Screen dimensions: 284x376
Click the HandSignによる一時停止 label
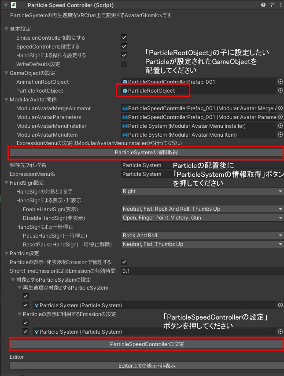[45, 227]
